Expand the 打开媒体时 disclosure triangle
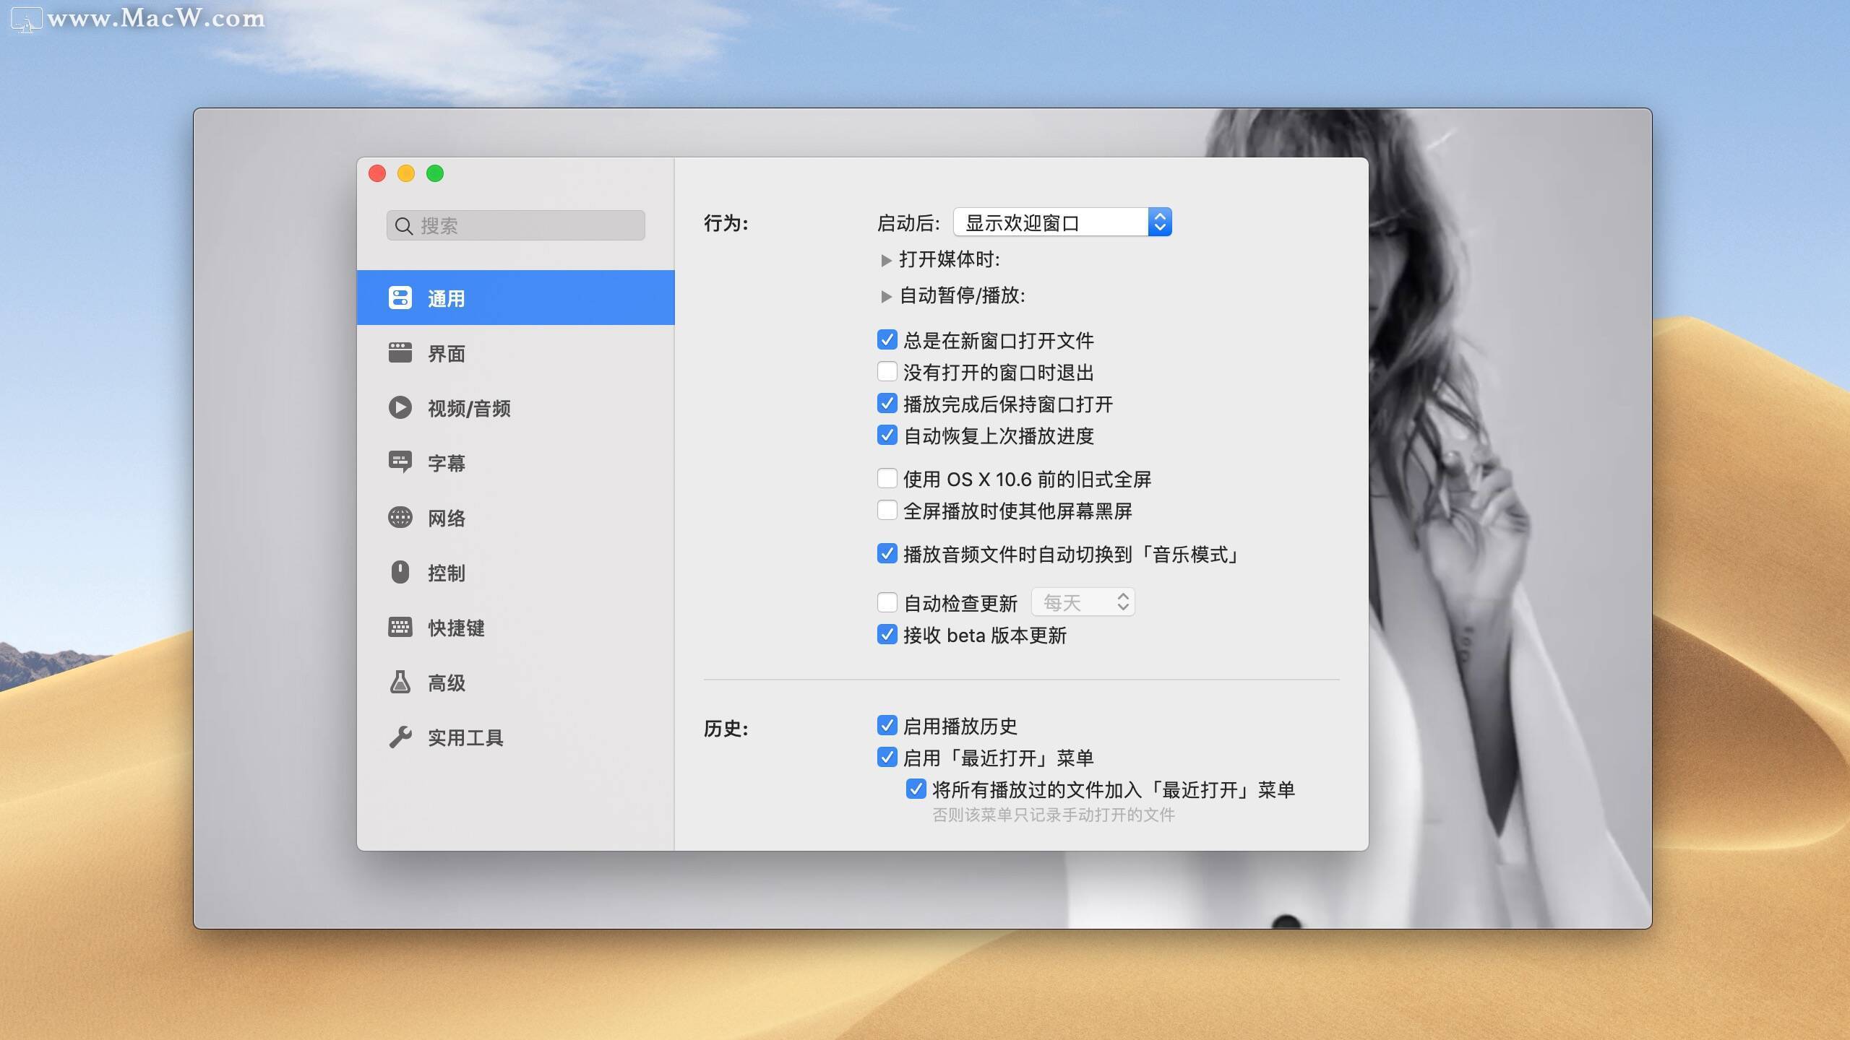Viewport: 1850px width, 1040px height. [886, 260]
